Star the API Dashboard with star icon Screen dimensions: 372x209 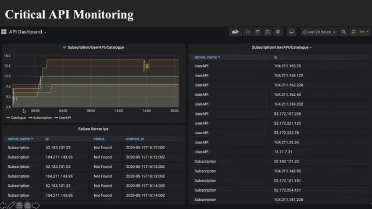[248, 32]
